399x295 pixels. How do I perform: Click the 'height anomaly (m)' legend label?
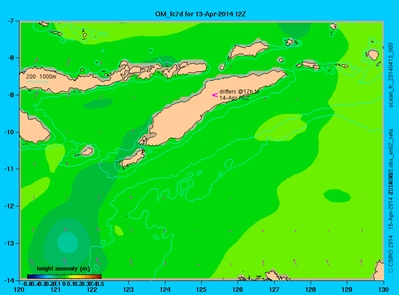coord(63,269)
